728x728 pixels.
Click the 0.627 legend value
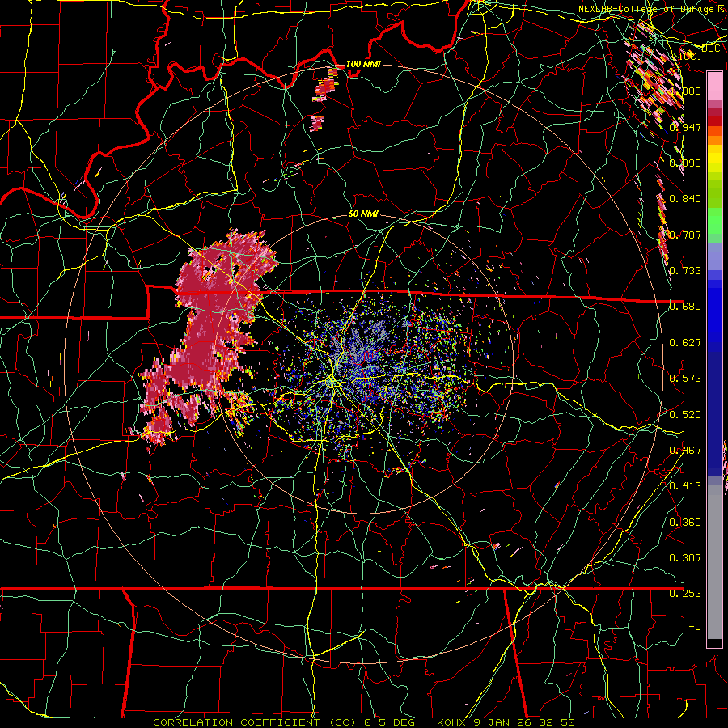685,343
